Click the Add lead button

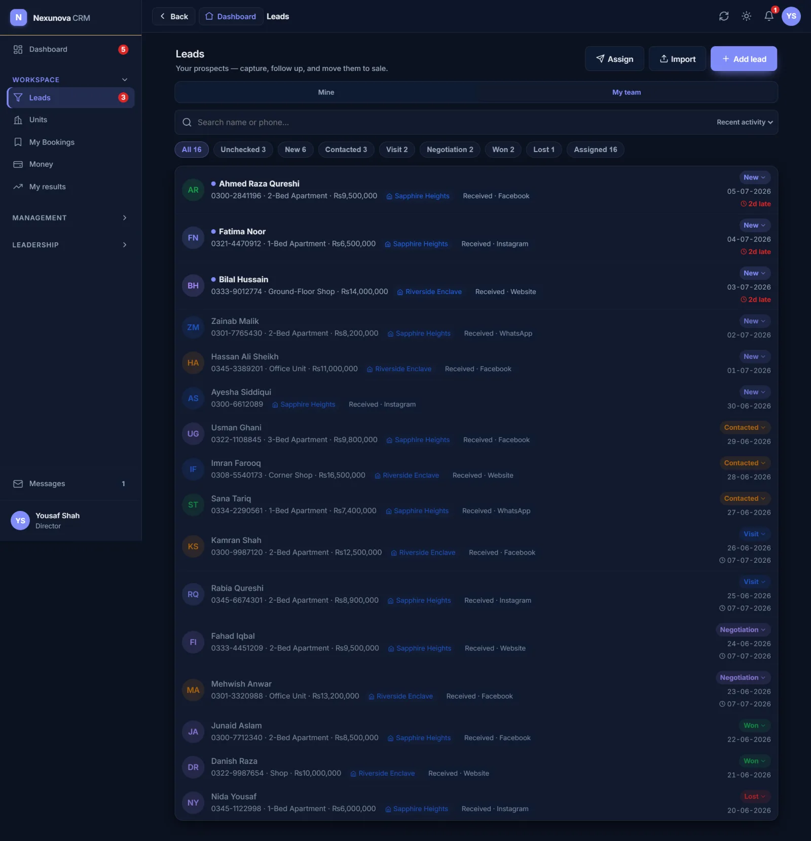pyautogui.click(x=744, y=59)
